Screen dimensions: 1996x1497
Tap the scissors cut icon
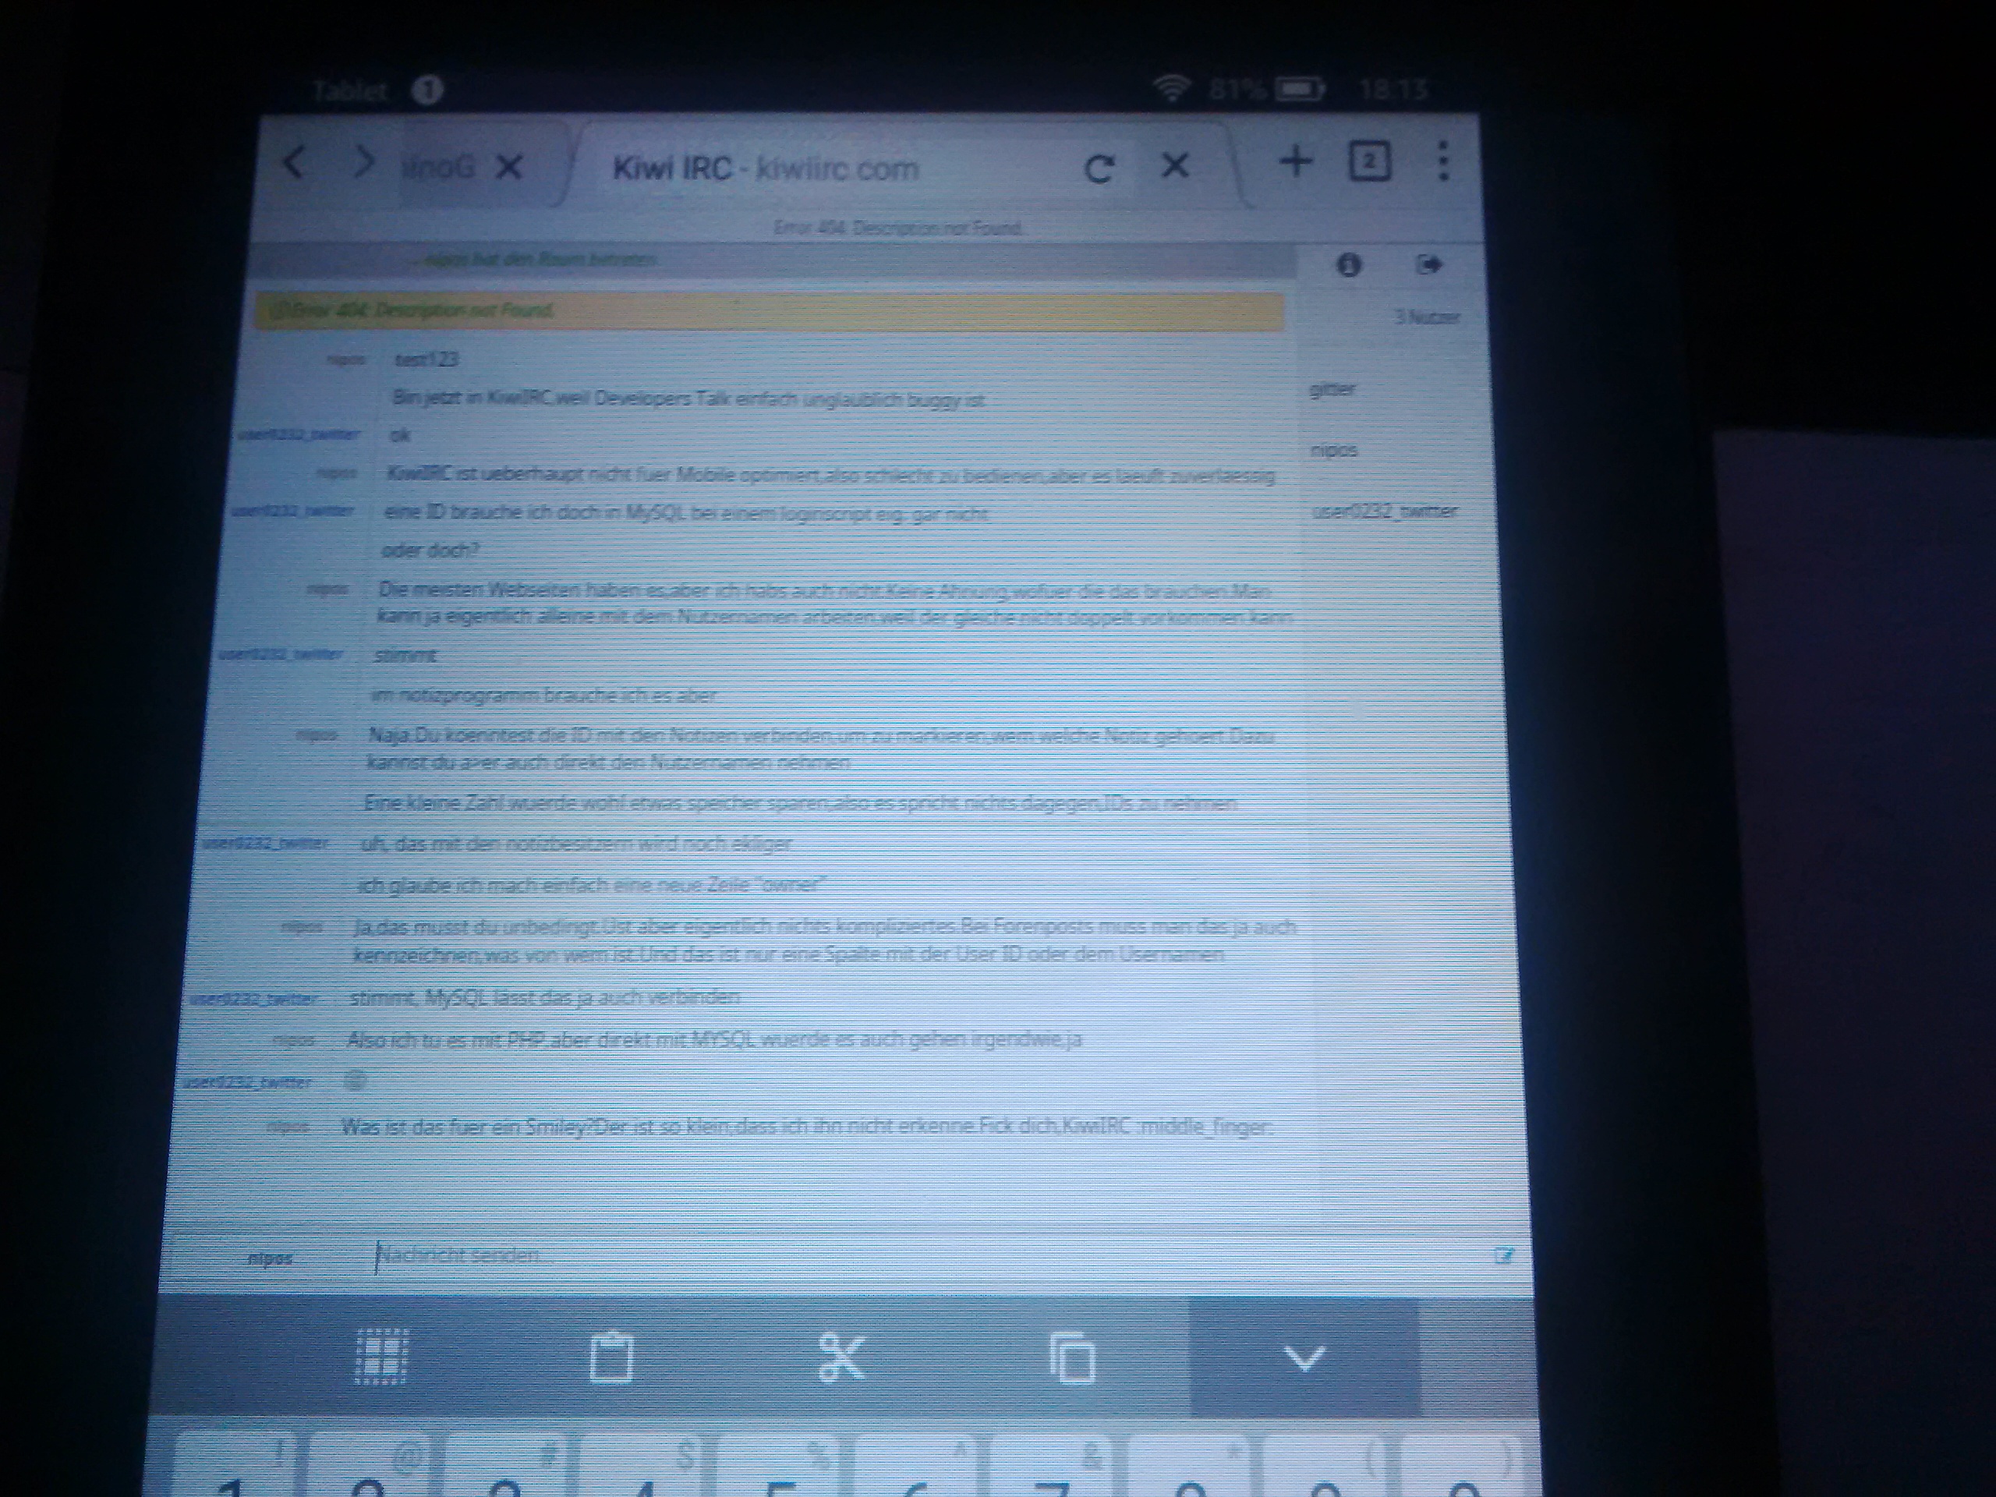click(841, 1357)
